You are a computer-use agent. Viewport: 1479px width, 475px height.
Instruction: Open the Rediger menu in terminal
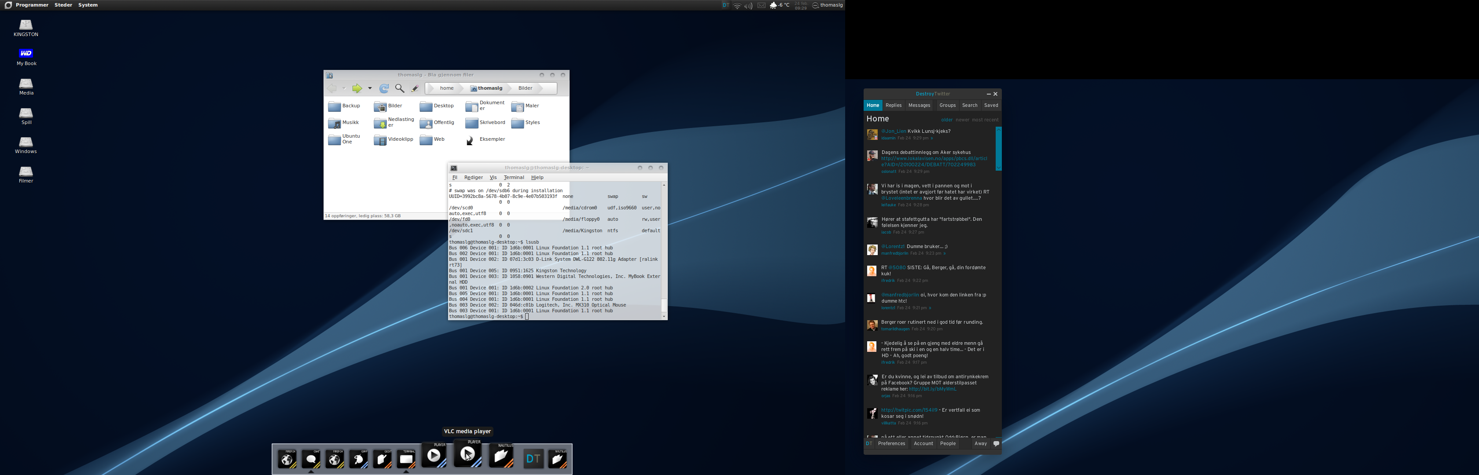pos(473,177)
